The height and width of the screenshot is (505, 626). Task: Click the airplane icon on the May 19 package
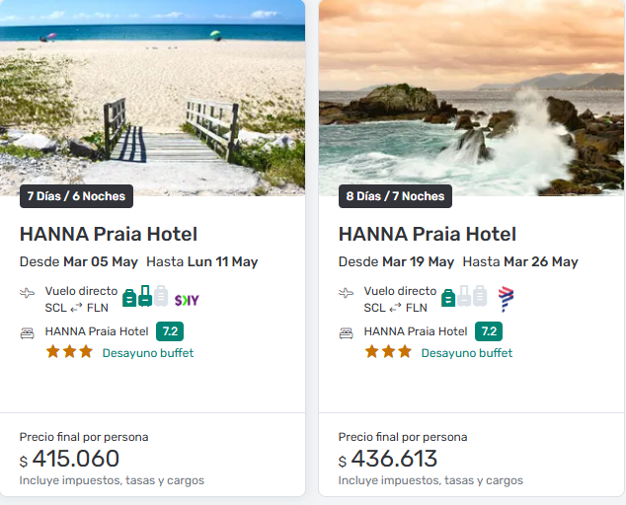click(347, 293)
